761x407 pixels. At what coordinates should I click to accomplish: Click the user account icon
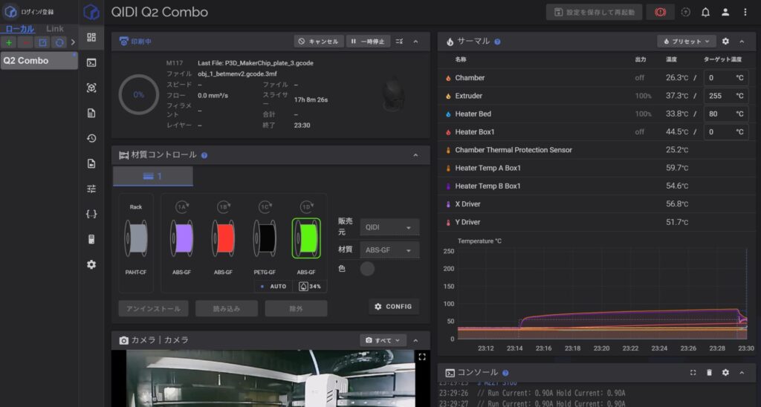pyautogui.click(x=725, y=13)
